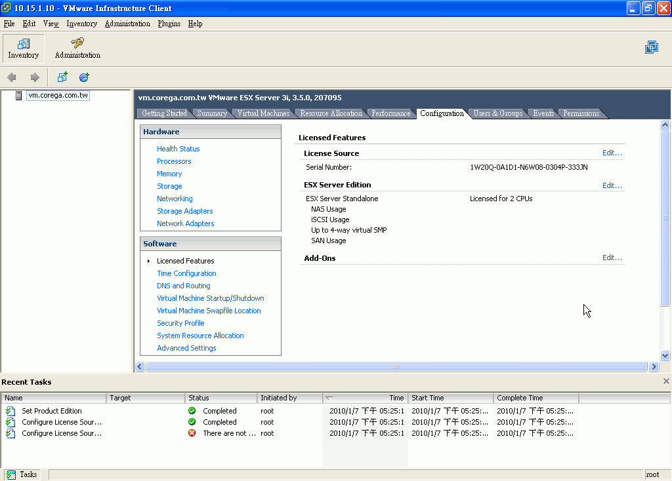The height and width of the screenshot is (481, 672).
Task: Open the Help menu
Action: point(195,24)
